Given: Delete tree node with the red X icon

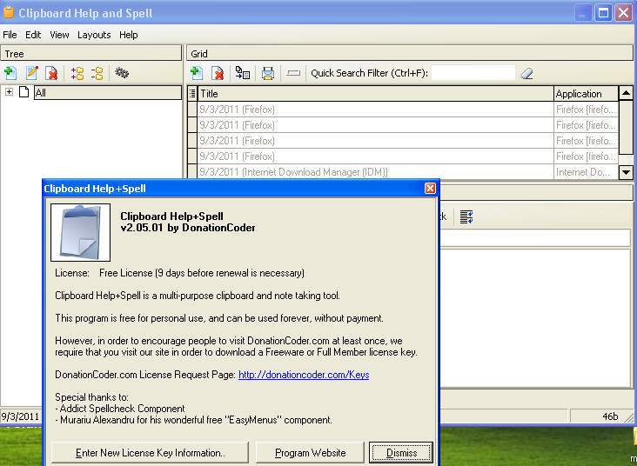Looking at the screenshot, I should click(x=51, y=73).
